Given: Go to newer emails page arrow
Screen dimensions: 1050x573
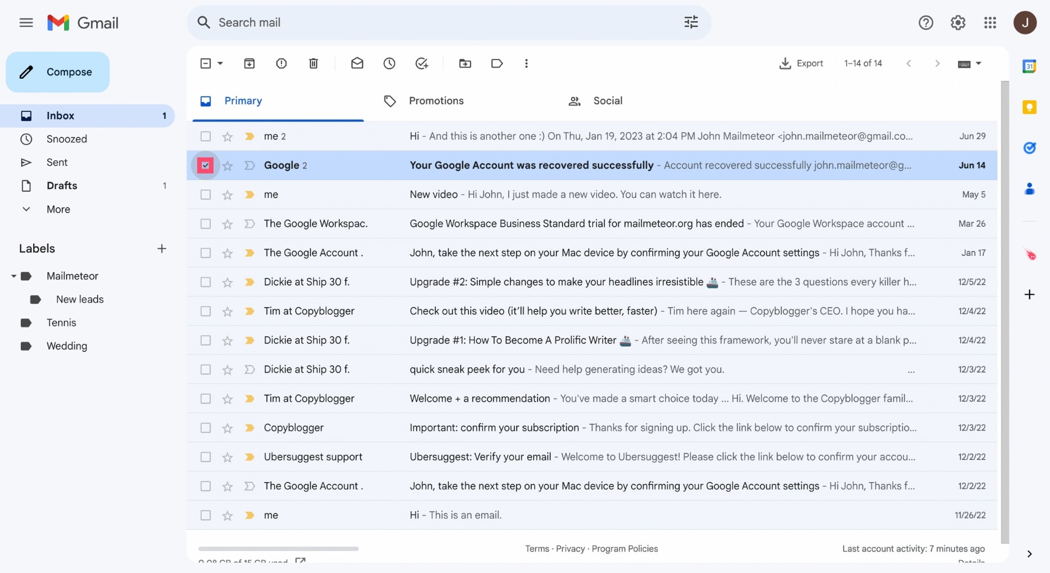Looking at the screenshot, I should [909, 64].
